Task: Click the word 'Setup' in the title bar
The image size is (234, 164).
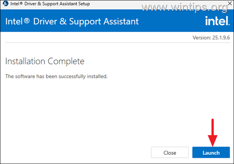Action: pyautogui.click(x=84, y=4)
